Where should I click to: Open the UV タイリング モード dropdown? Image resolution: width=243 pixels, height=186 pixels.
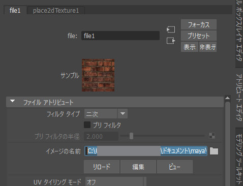(x=116, y=182)
